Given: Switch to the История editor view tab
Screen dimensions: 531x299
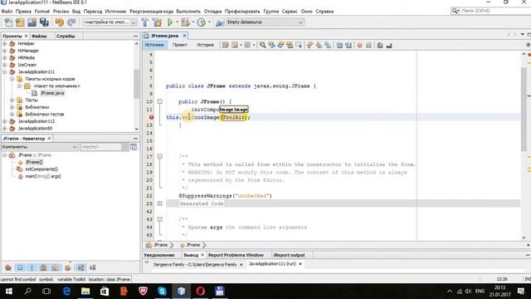Looking at the screenshot, I should 206,45.
